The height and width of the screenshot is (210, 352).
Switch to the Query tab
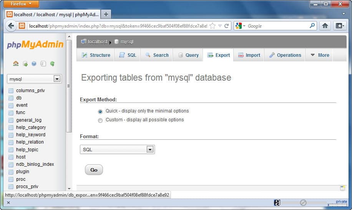pyautogui.click(x=188, y=55)
